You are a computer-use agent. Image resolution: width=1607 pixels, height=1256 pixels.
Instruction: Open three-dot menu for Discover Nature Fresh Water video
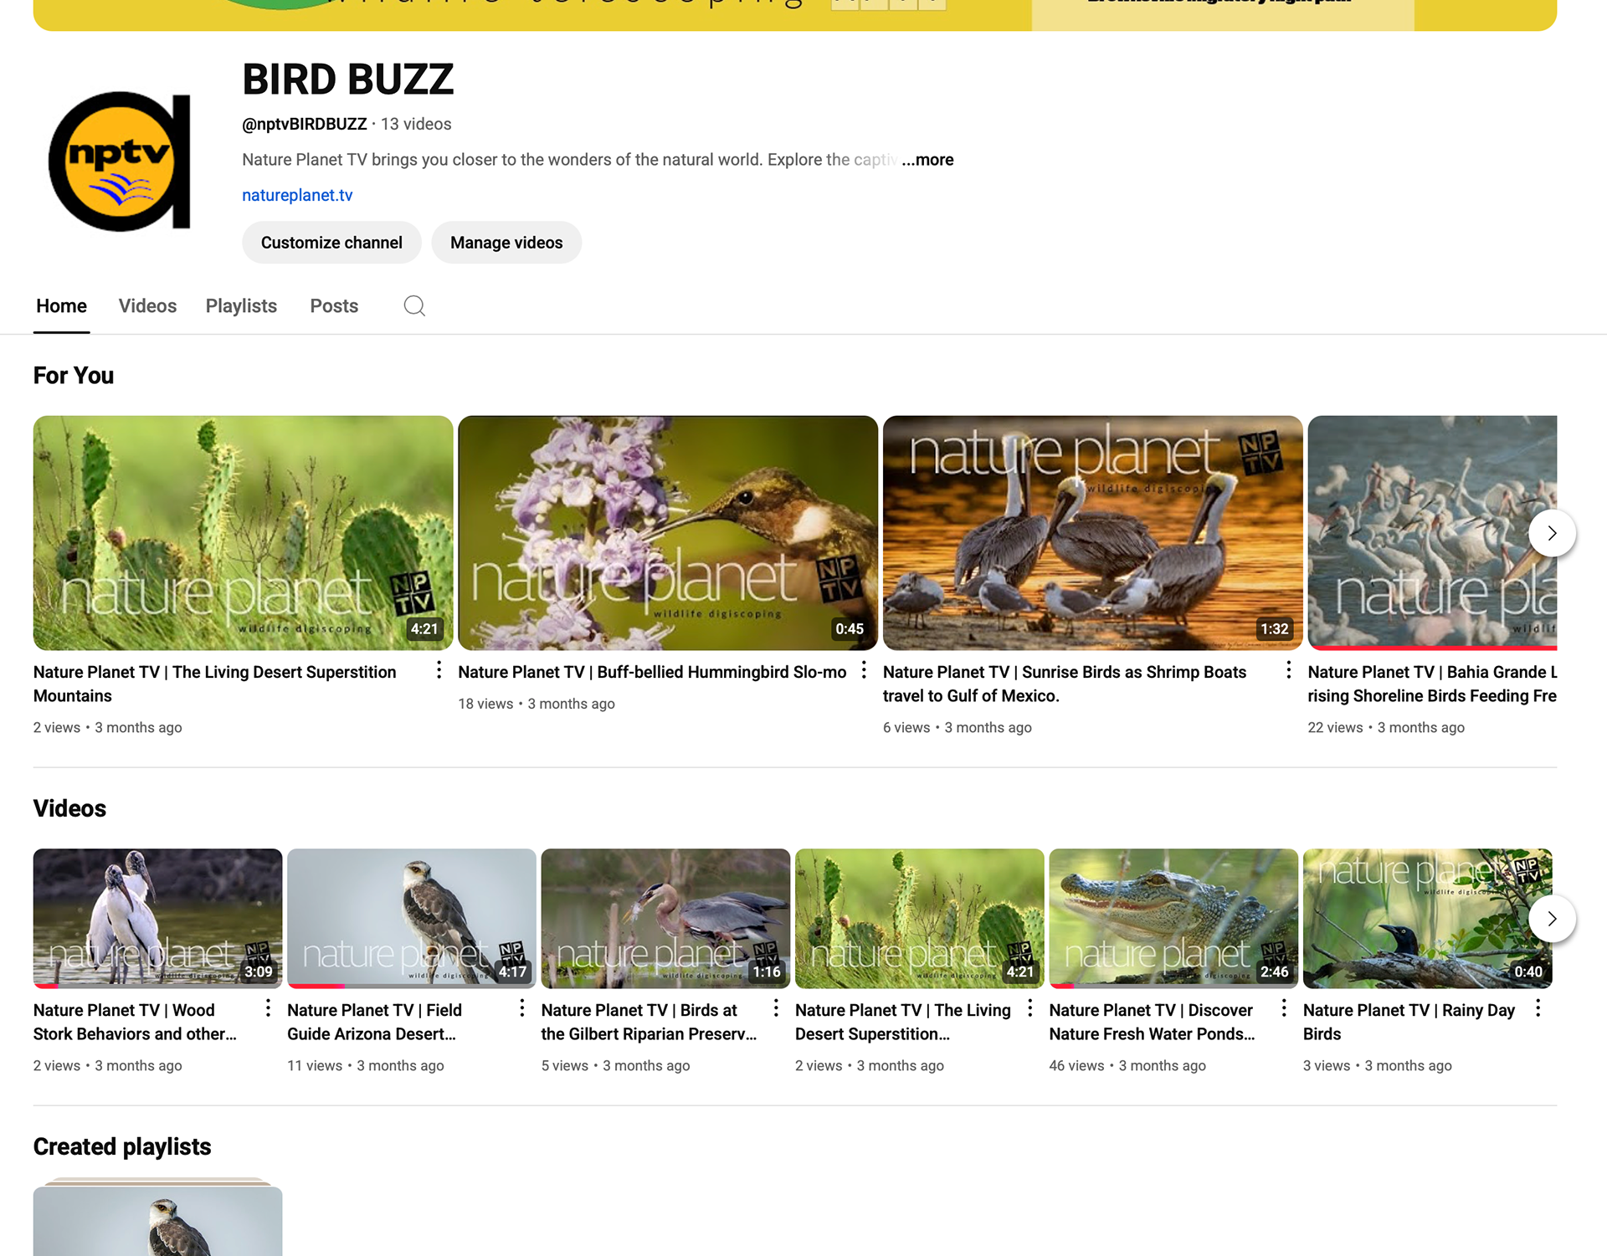[1284, 1007]
